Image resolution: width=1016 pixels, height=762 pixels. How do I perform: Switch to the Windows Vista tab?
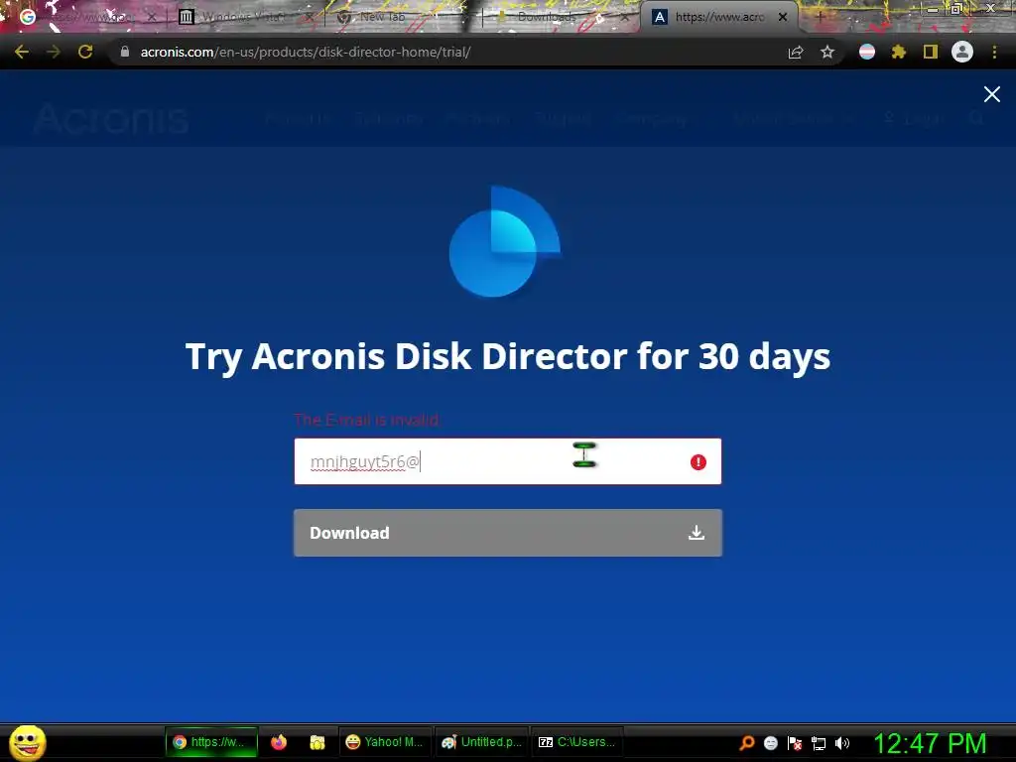(245, 17)
